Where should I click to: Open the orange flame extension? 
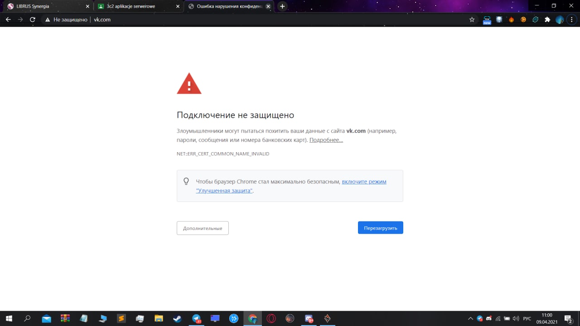pyautogui.click(x=512, y=19)
